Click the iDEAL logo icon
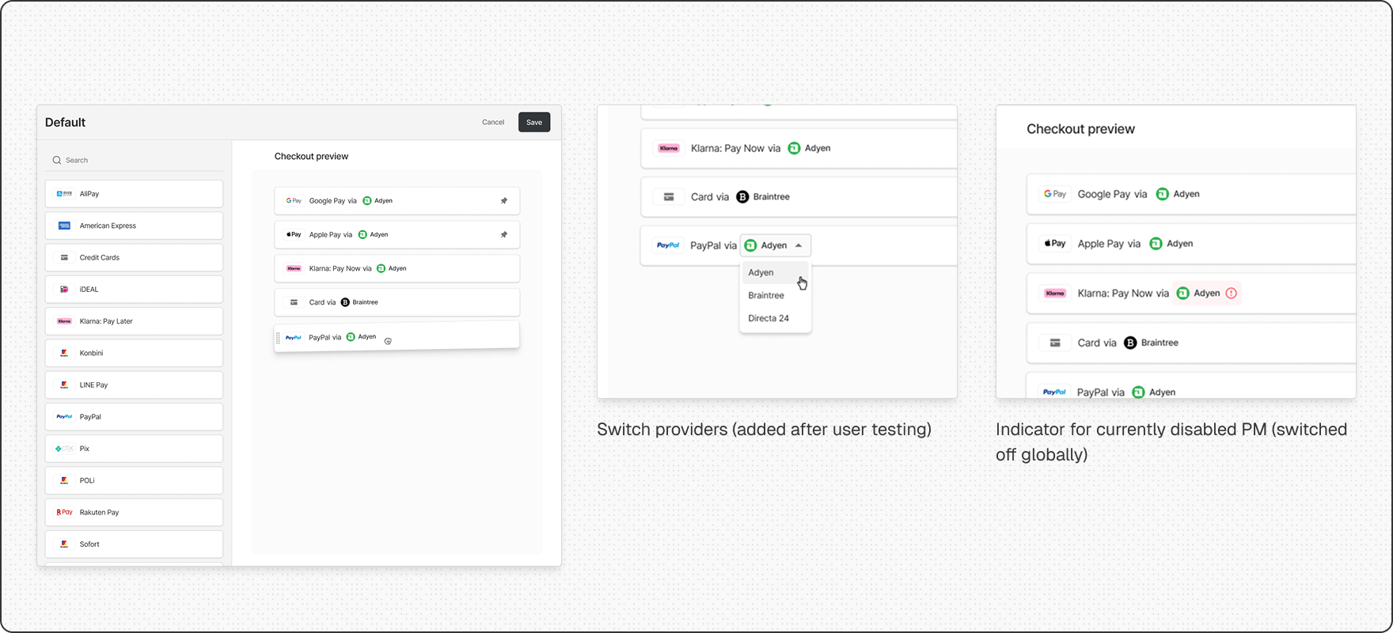Viewport: 1393px width, 633px height. 64,290
